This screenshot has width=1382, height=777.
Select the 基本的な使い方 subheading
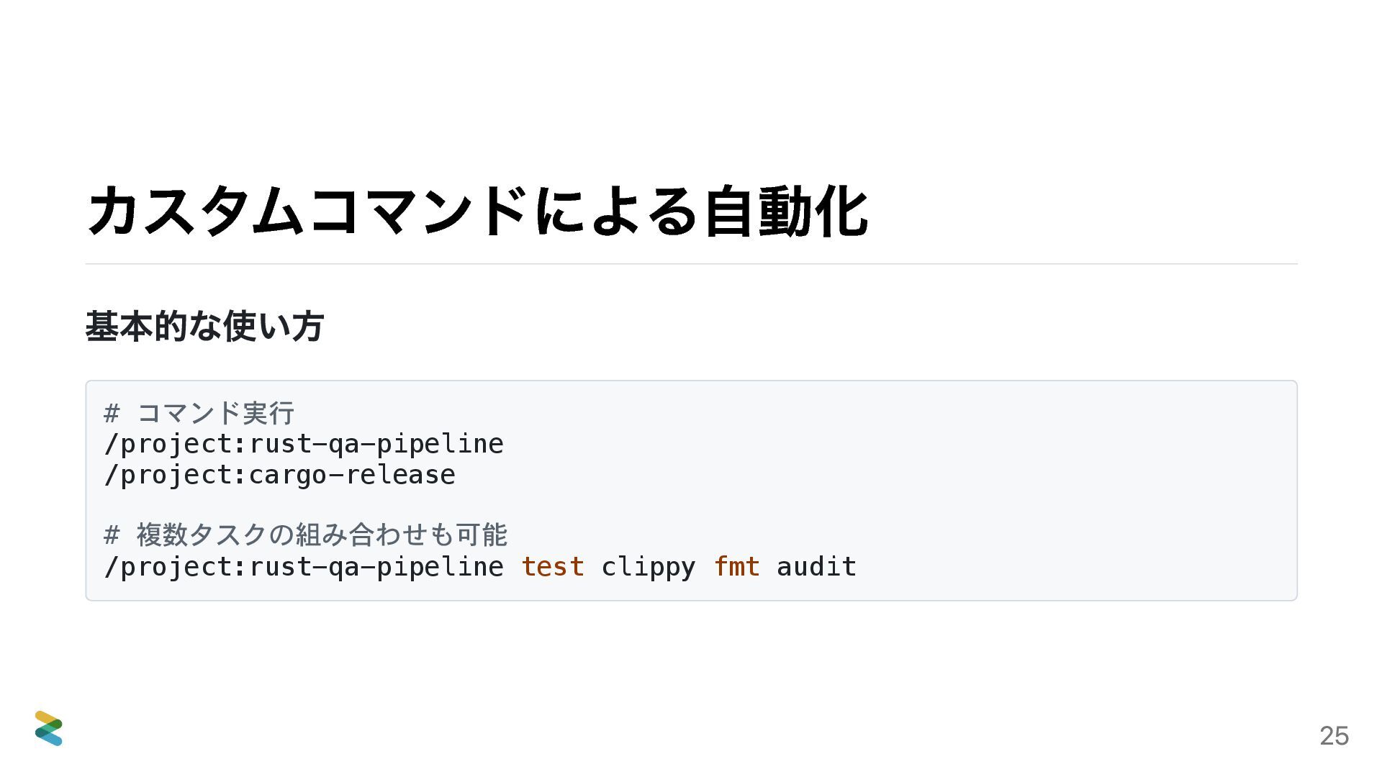pos(204,326)
